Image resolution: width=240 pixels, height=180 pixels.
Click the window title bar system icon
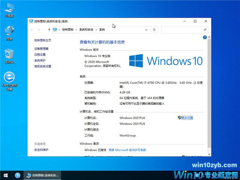(x=31, y=21)
